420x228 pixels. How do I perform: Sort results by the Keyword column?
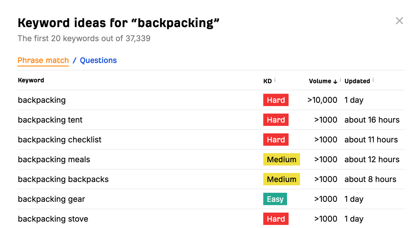(31, 80)
